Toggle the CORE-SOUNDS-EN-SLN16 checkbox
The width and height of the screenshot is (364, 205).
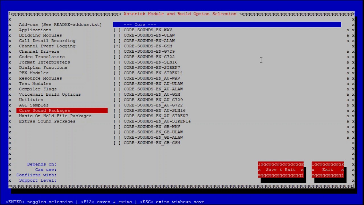117,62
